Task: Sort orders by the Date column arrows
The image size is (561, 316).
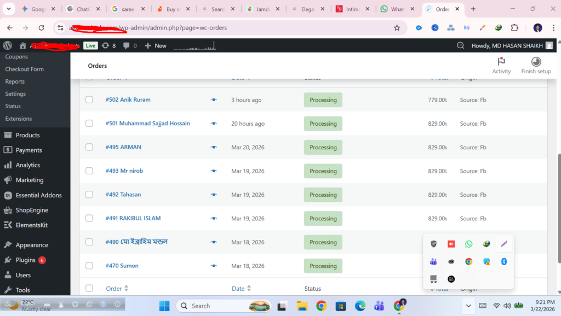Action: 250,288
